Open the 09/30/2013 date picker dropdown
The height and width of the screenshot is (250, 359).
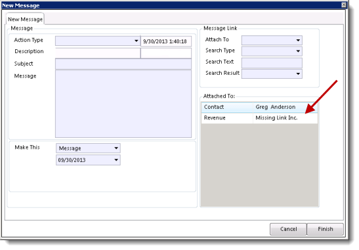pos(88,160)
